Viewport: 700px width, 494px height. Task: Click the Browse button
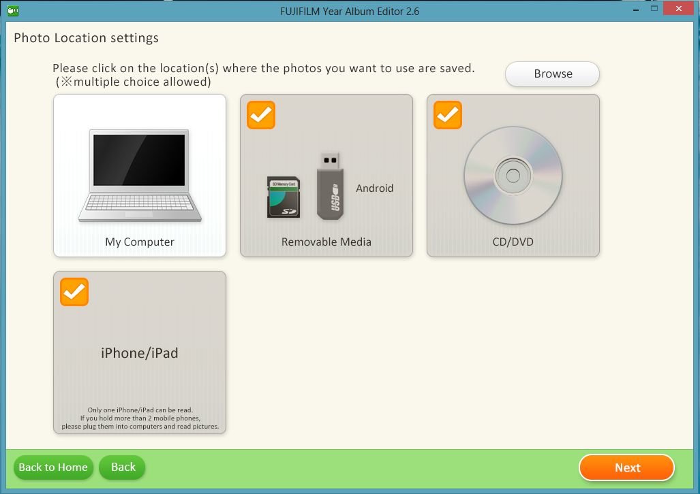coord(552,74)
